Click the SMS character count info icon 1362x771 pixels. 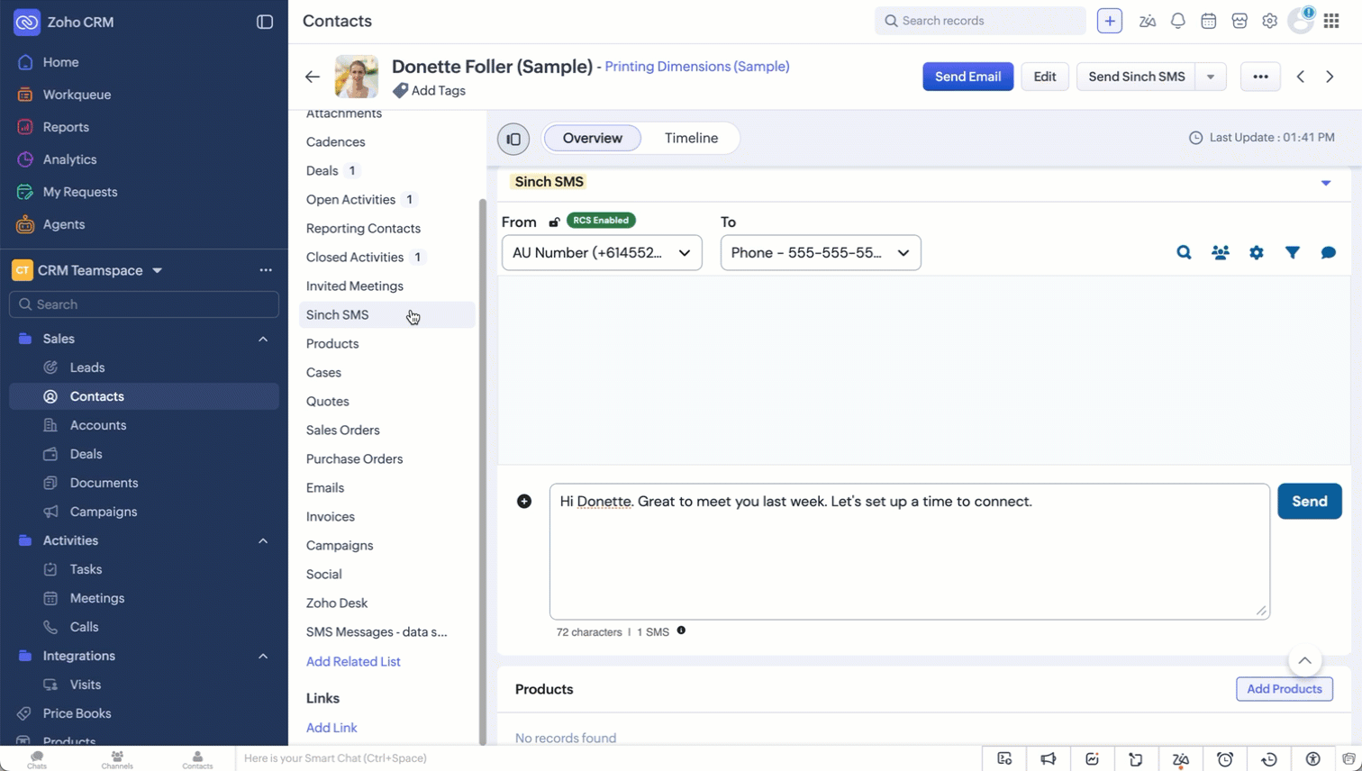click(681, 630)
